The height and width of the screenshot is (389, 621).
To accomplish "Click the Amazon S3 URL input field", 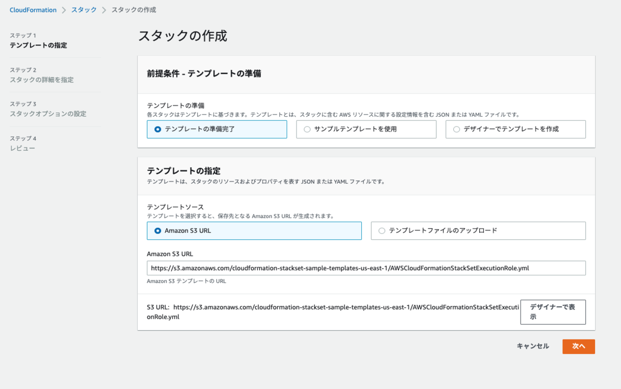I will pyautogui.click(x=366, y=268).
